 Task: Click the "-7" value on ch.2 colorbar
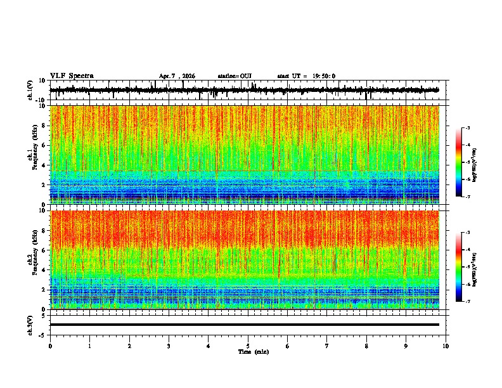468,301
